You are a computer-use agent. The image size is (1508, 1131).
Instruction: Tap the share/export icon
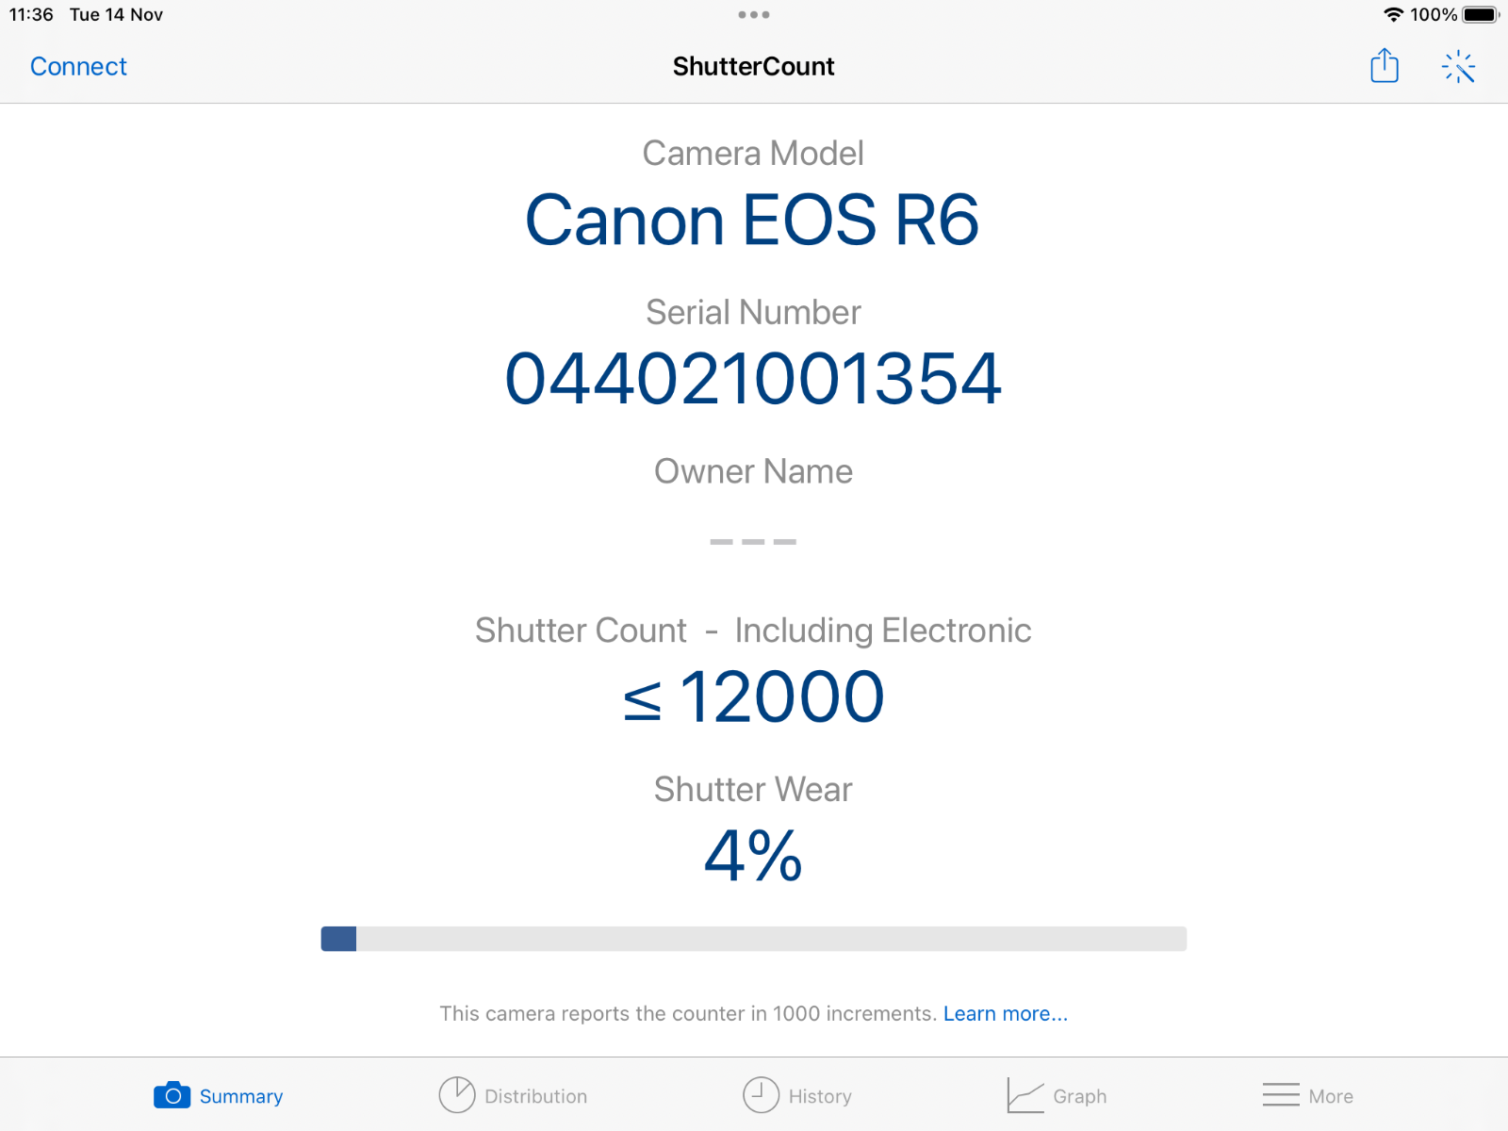point(1384,66)
